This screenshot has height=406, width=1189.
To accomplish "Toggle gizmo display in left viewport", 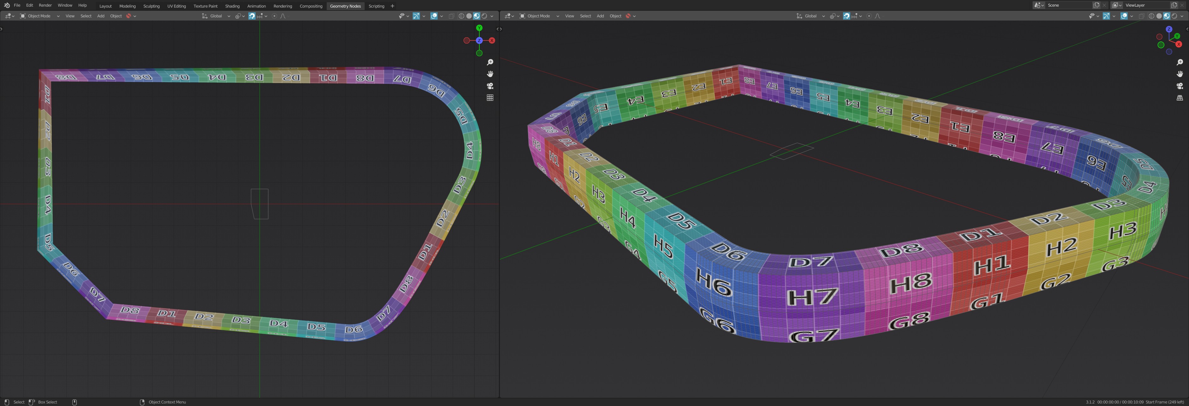I will pyautogui.click(x=416, y=16).
